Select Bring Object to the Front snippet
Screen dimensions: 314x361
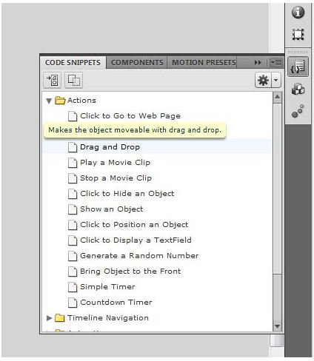pos(130,271)
